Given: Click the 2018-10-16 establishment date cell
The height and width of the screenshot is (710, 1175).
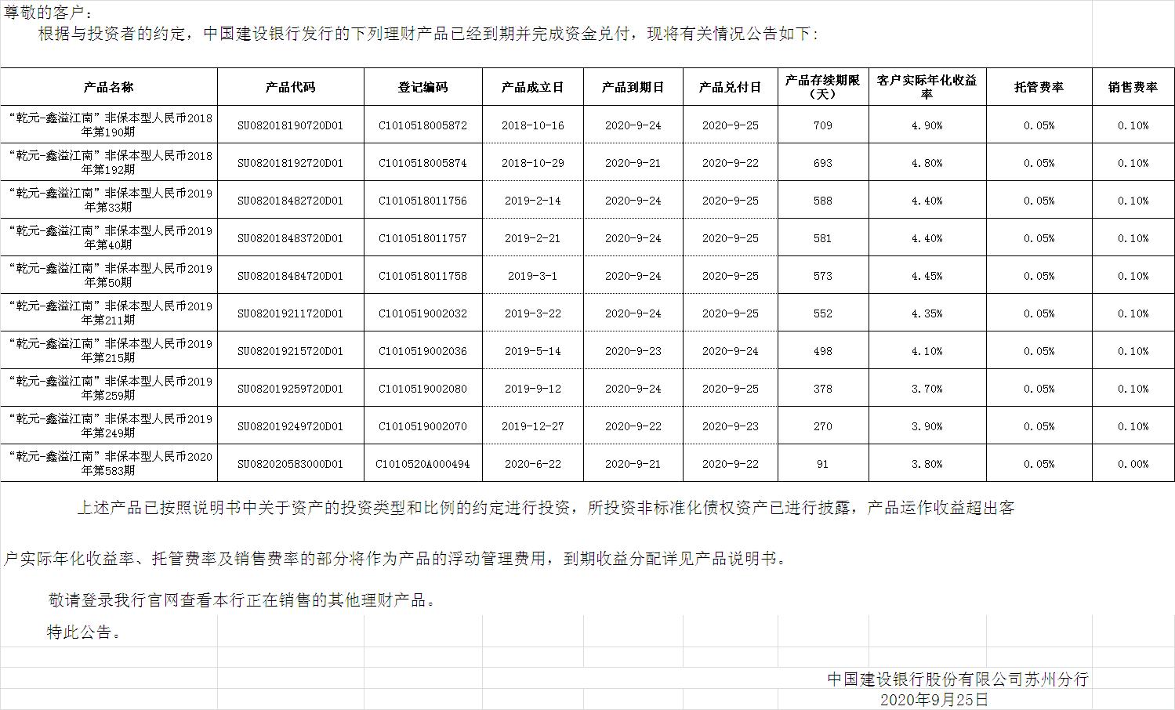Looking at the screenshot, I should click(532, 125).
